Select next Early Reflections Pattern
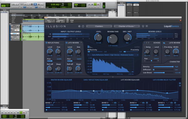This screenshot has width=188, height=119. (x=138, y=55)
